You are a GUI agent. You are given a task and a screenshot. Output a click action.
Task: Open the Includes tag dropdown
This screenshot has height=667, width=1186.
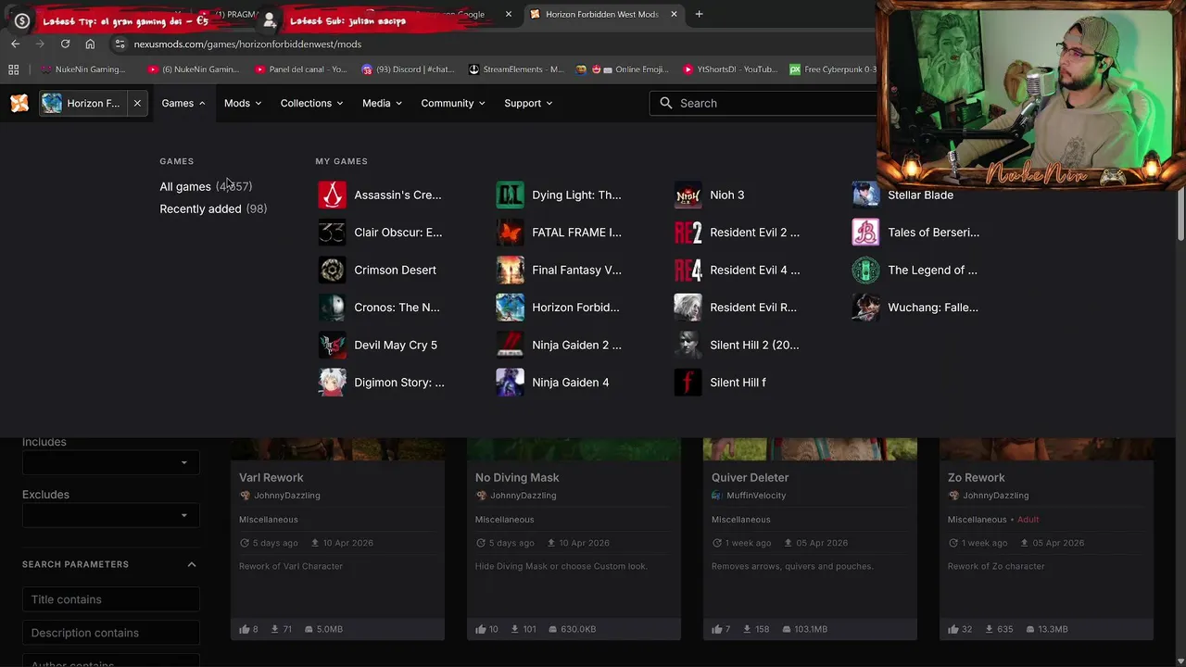pyautogui.click(x=110, y=462)
